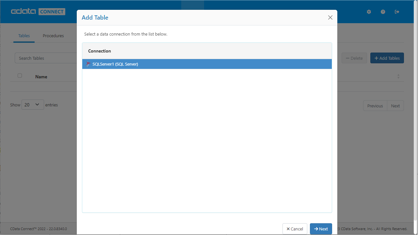Close the Add Table dialog with X

click(330, 18)
